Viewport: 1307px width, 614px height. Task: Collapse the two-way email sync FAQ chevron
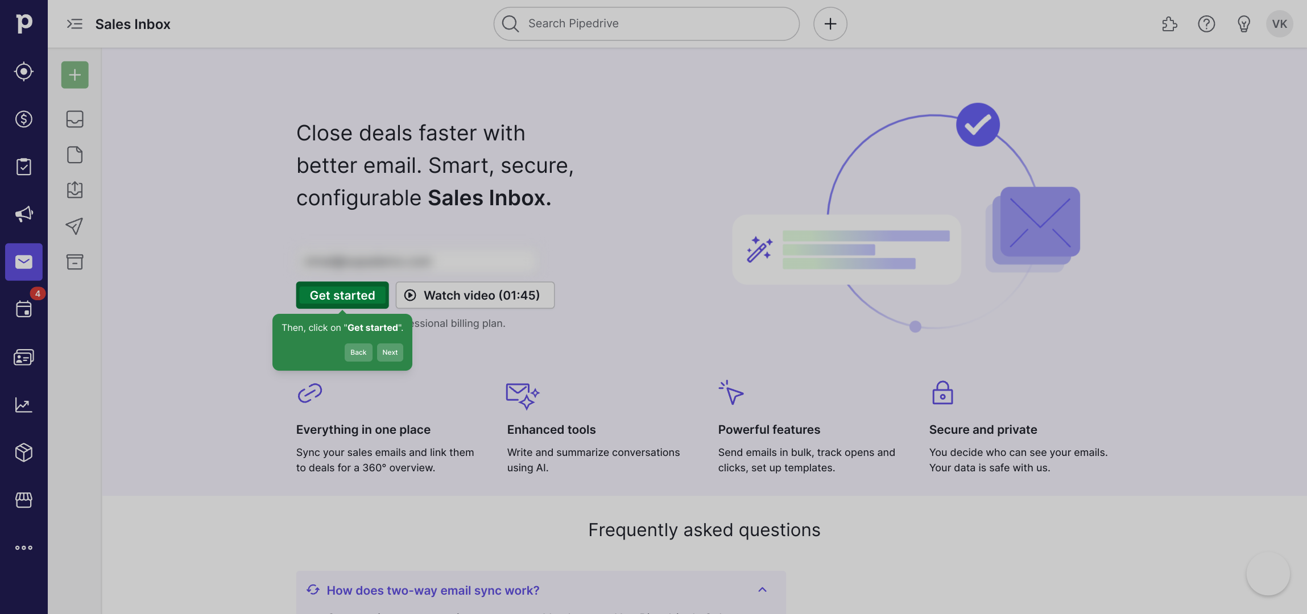763,590
